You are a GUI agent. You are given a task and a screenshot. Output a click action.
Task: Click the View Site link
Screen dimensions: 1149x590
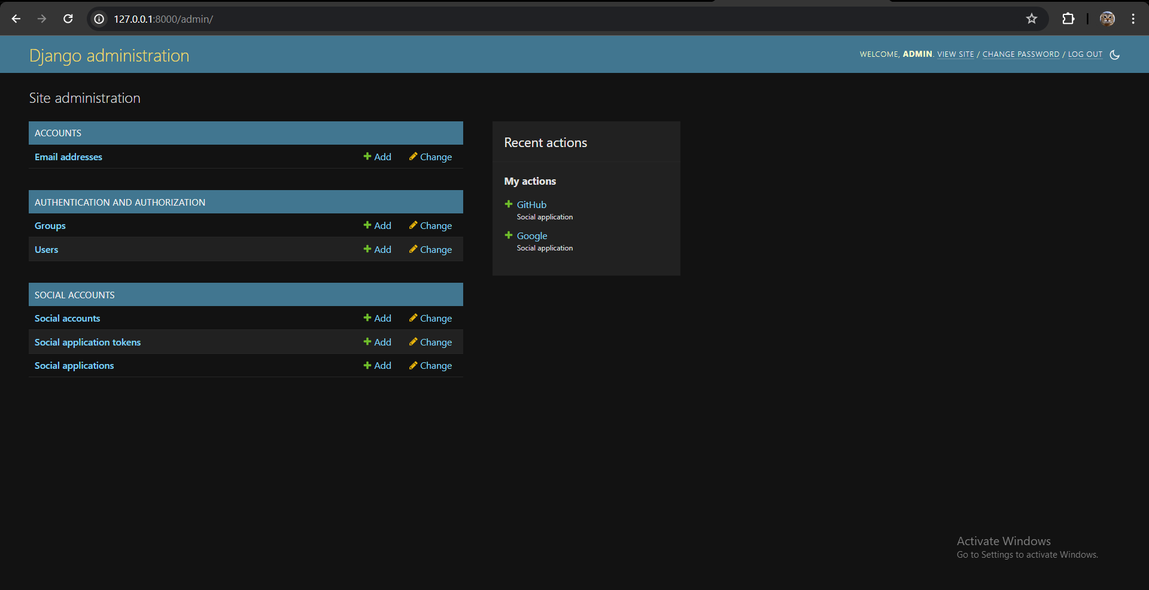[x=955, y=54]
